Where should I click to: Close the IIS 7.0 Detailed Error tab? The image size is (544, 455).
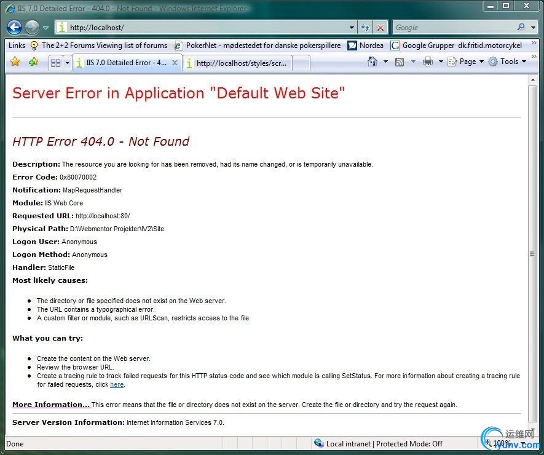pos(175,63)
